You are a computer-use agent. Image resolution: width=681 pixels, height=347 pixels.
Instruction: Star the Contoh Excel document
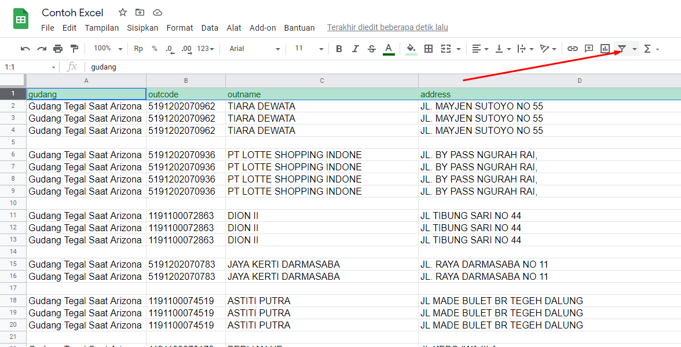coord(123,12)
